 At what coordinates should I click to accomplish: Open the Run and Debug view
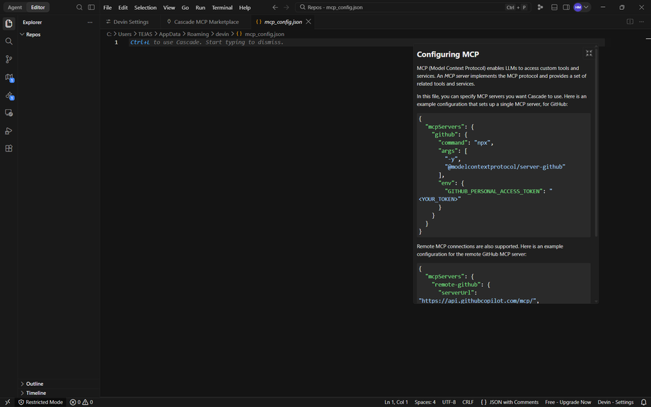coord(8,131)
